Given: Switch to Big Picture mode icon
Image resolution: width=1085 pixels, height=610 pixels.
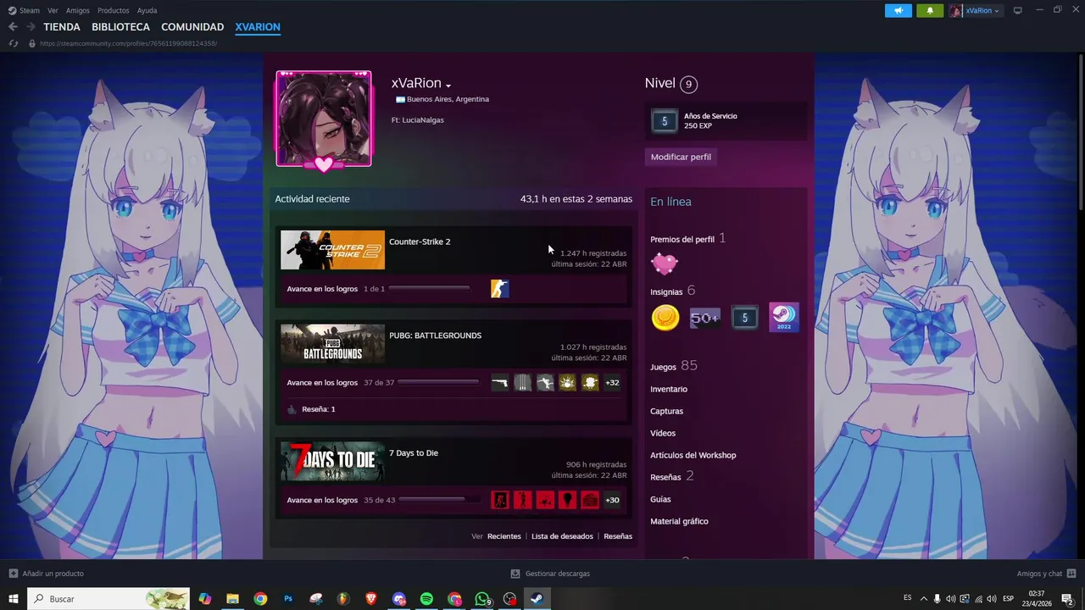Looking at the screenshot, I should click(1018, 10).
